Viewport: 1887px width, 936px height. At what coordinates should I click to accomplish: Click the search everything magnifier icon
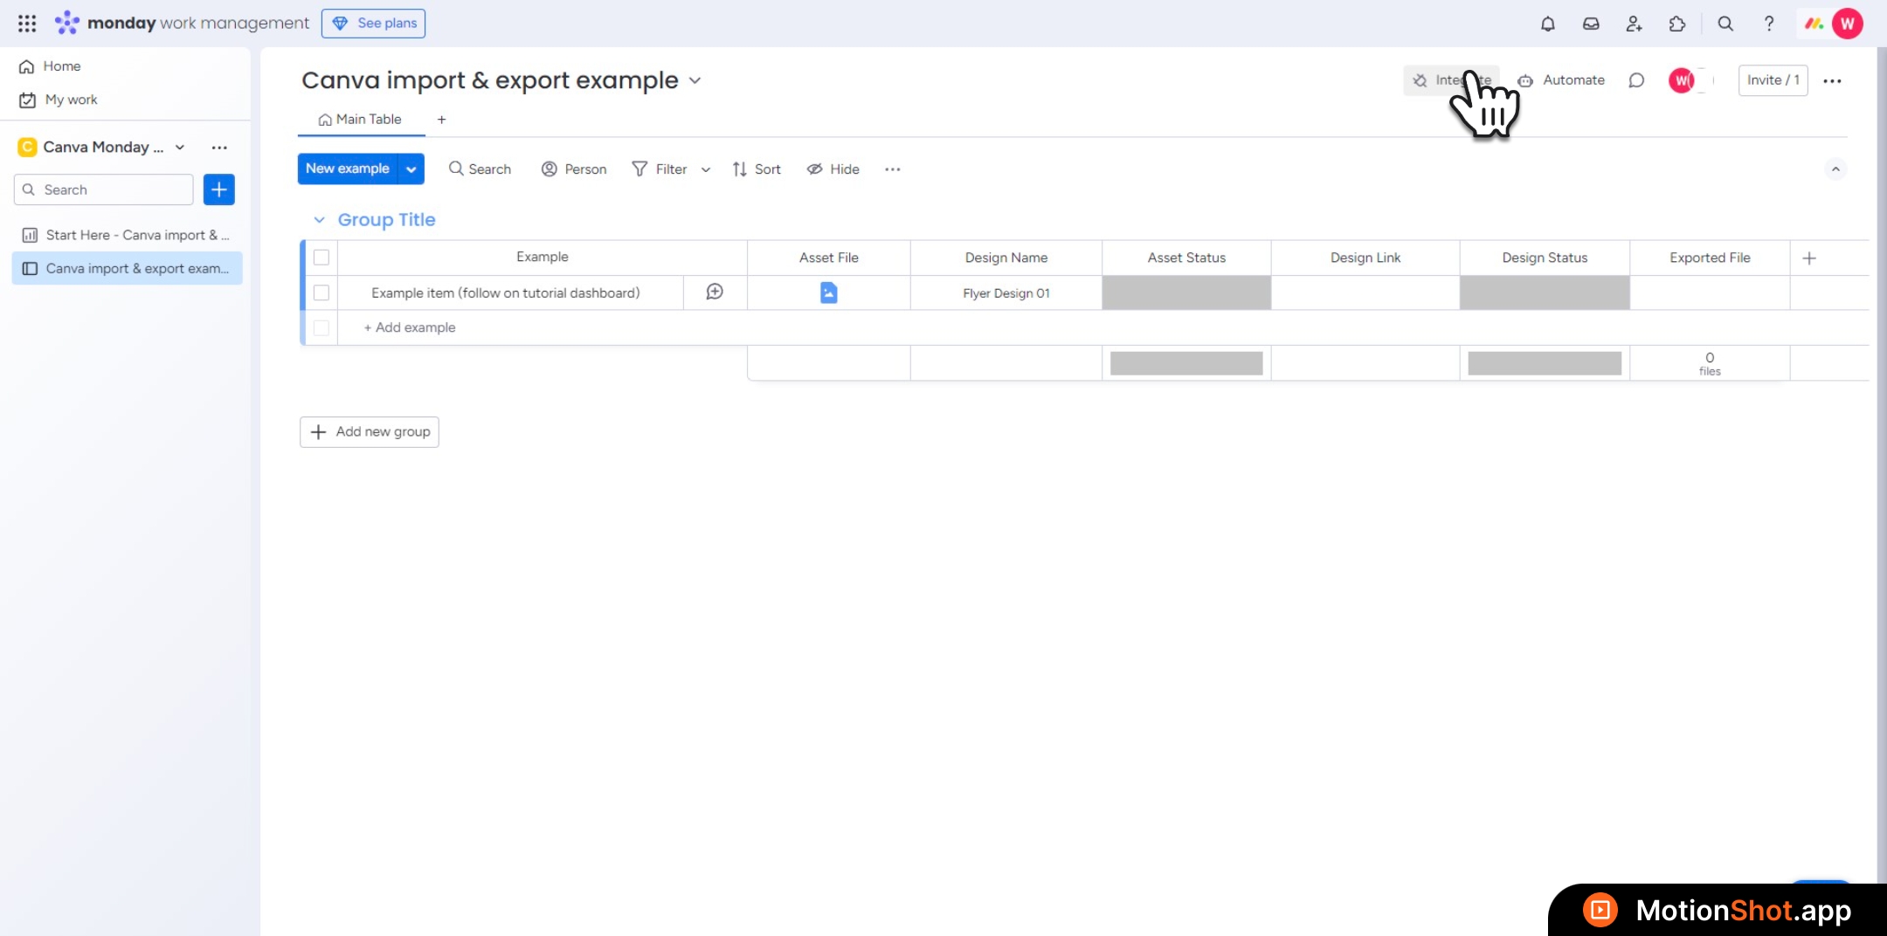pyautogui.click(x=1725, y=24)
